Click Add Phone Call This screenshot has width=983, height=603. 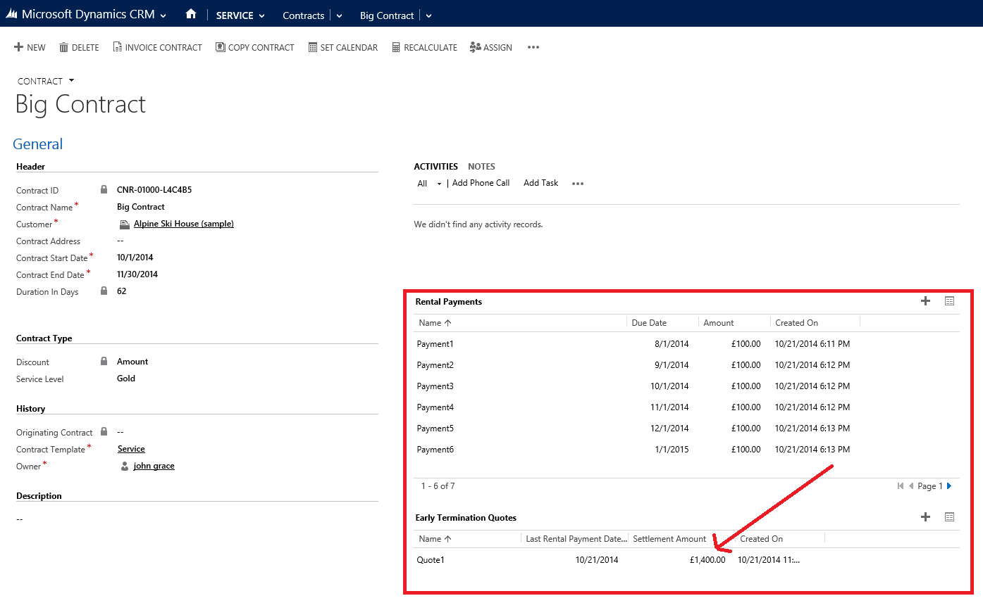481,183
